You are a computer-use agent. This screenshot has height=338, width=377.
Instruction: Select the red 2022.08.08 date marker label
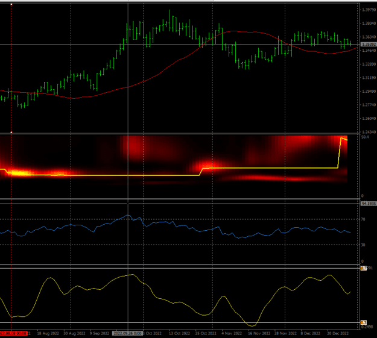point(13,333)
